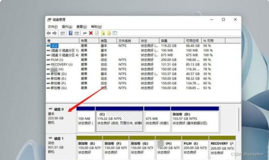
Task: Open the 帮助(H) menu
Action: (96, 27)
